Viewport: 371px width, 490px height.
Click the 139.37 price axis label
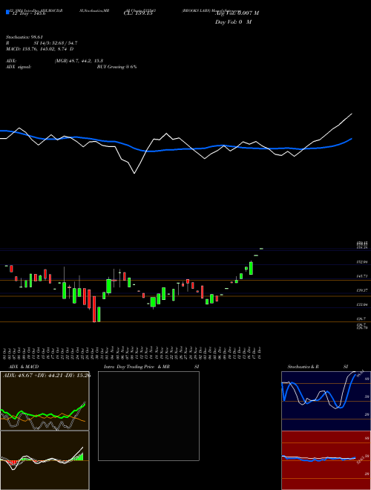(363, 290)
